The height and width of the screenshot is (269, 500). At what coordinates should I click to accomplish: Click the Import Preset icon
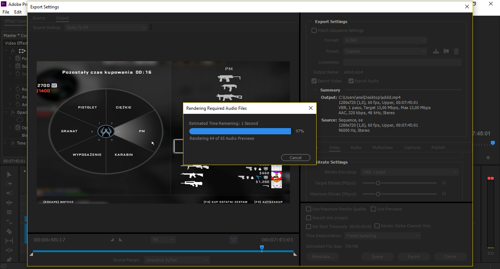click(446, 51)
